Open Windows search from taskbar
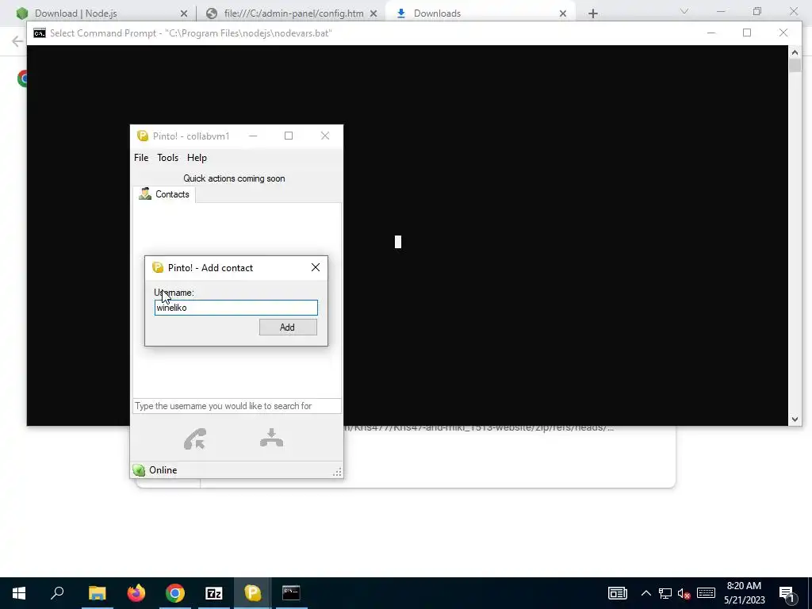 point(57,593)
